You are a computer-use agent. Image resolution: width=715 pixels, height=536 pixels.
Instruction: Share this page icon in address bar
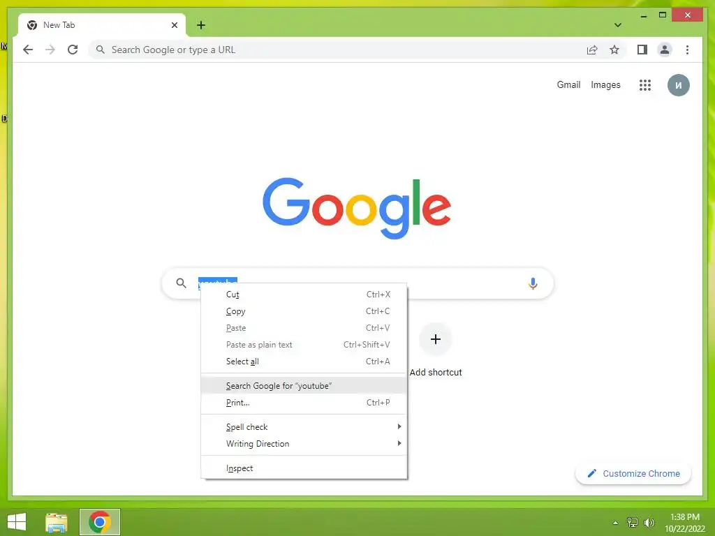pos(592,50)
